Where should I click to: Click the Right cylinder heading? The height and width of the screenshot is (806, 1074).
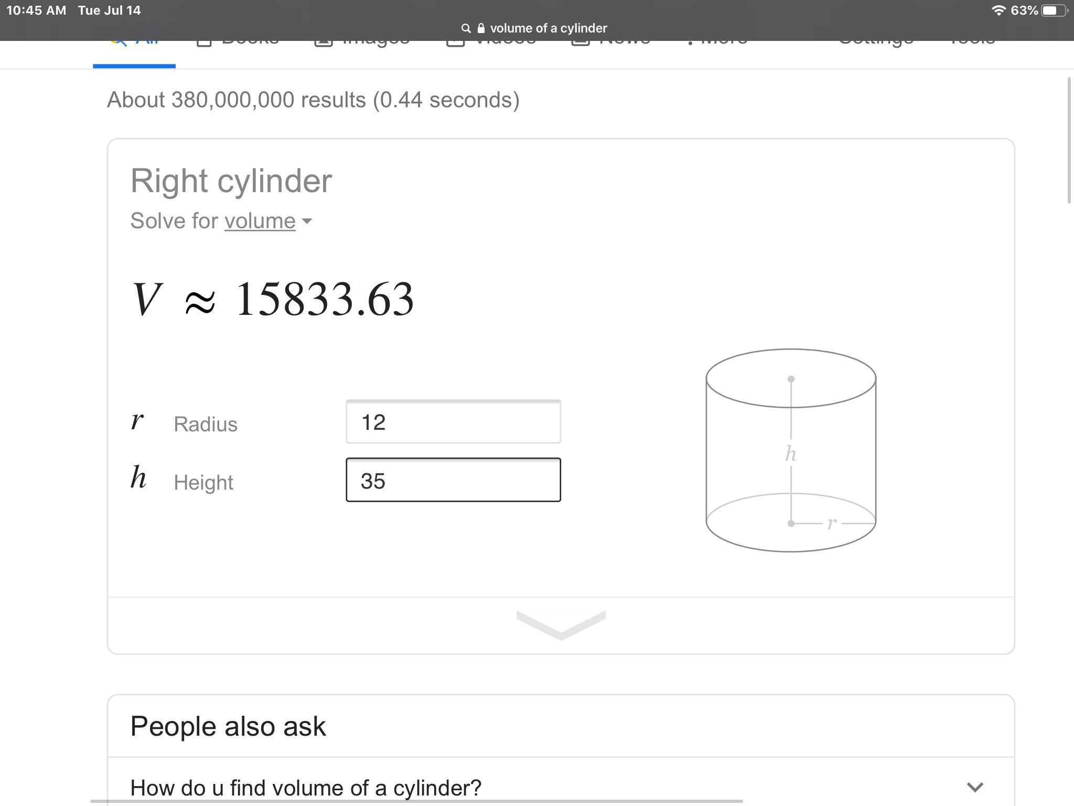pyautogui.click(x=231, y=181)
